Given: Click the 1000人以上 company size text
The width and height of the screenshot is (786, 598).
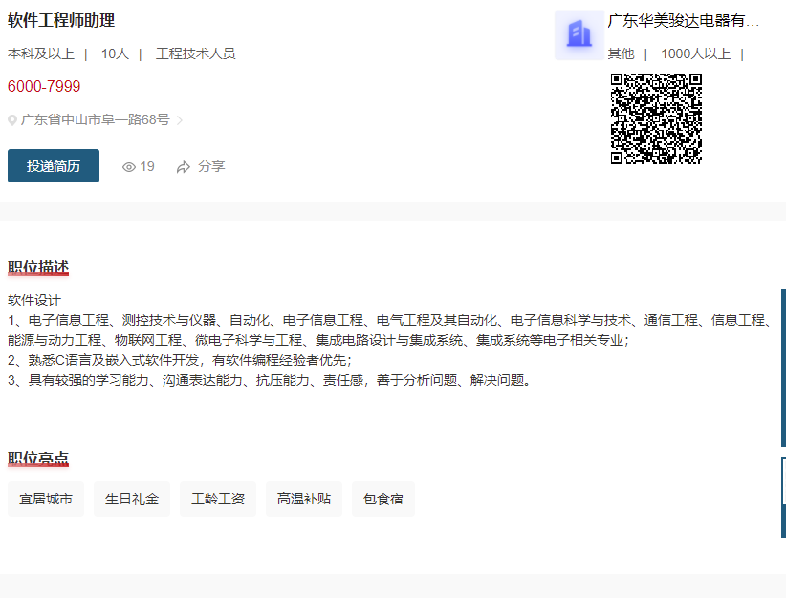Looking at the screenshot, I should click(695, 53).
